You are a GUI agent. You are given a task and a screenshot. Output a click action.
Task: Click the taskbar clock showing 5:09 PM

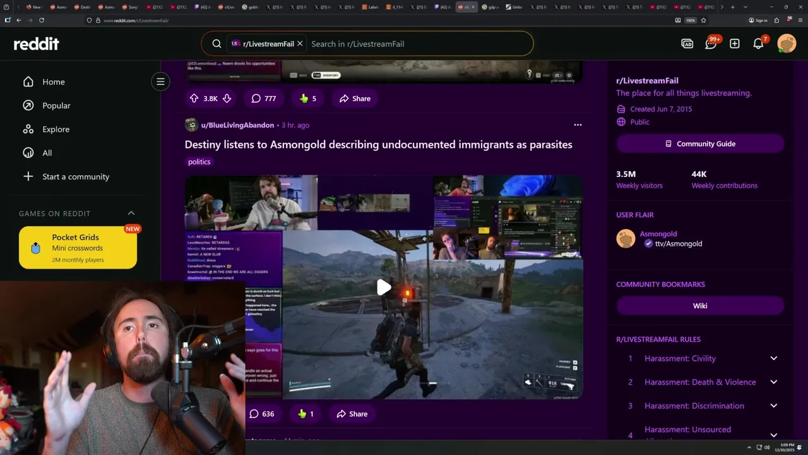785,447
